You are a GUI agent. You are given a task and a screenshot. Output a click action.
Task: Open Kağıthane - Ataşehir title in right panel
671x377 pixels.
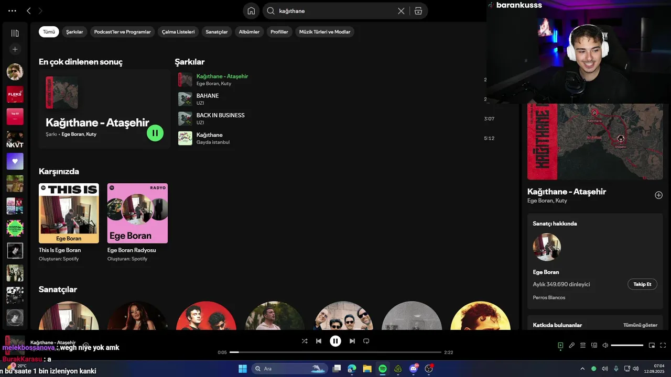coord(567,192)
